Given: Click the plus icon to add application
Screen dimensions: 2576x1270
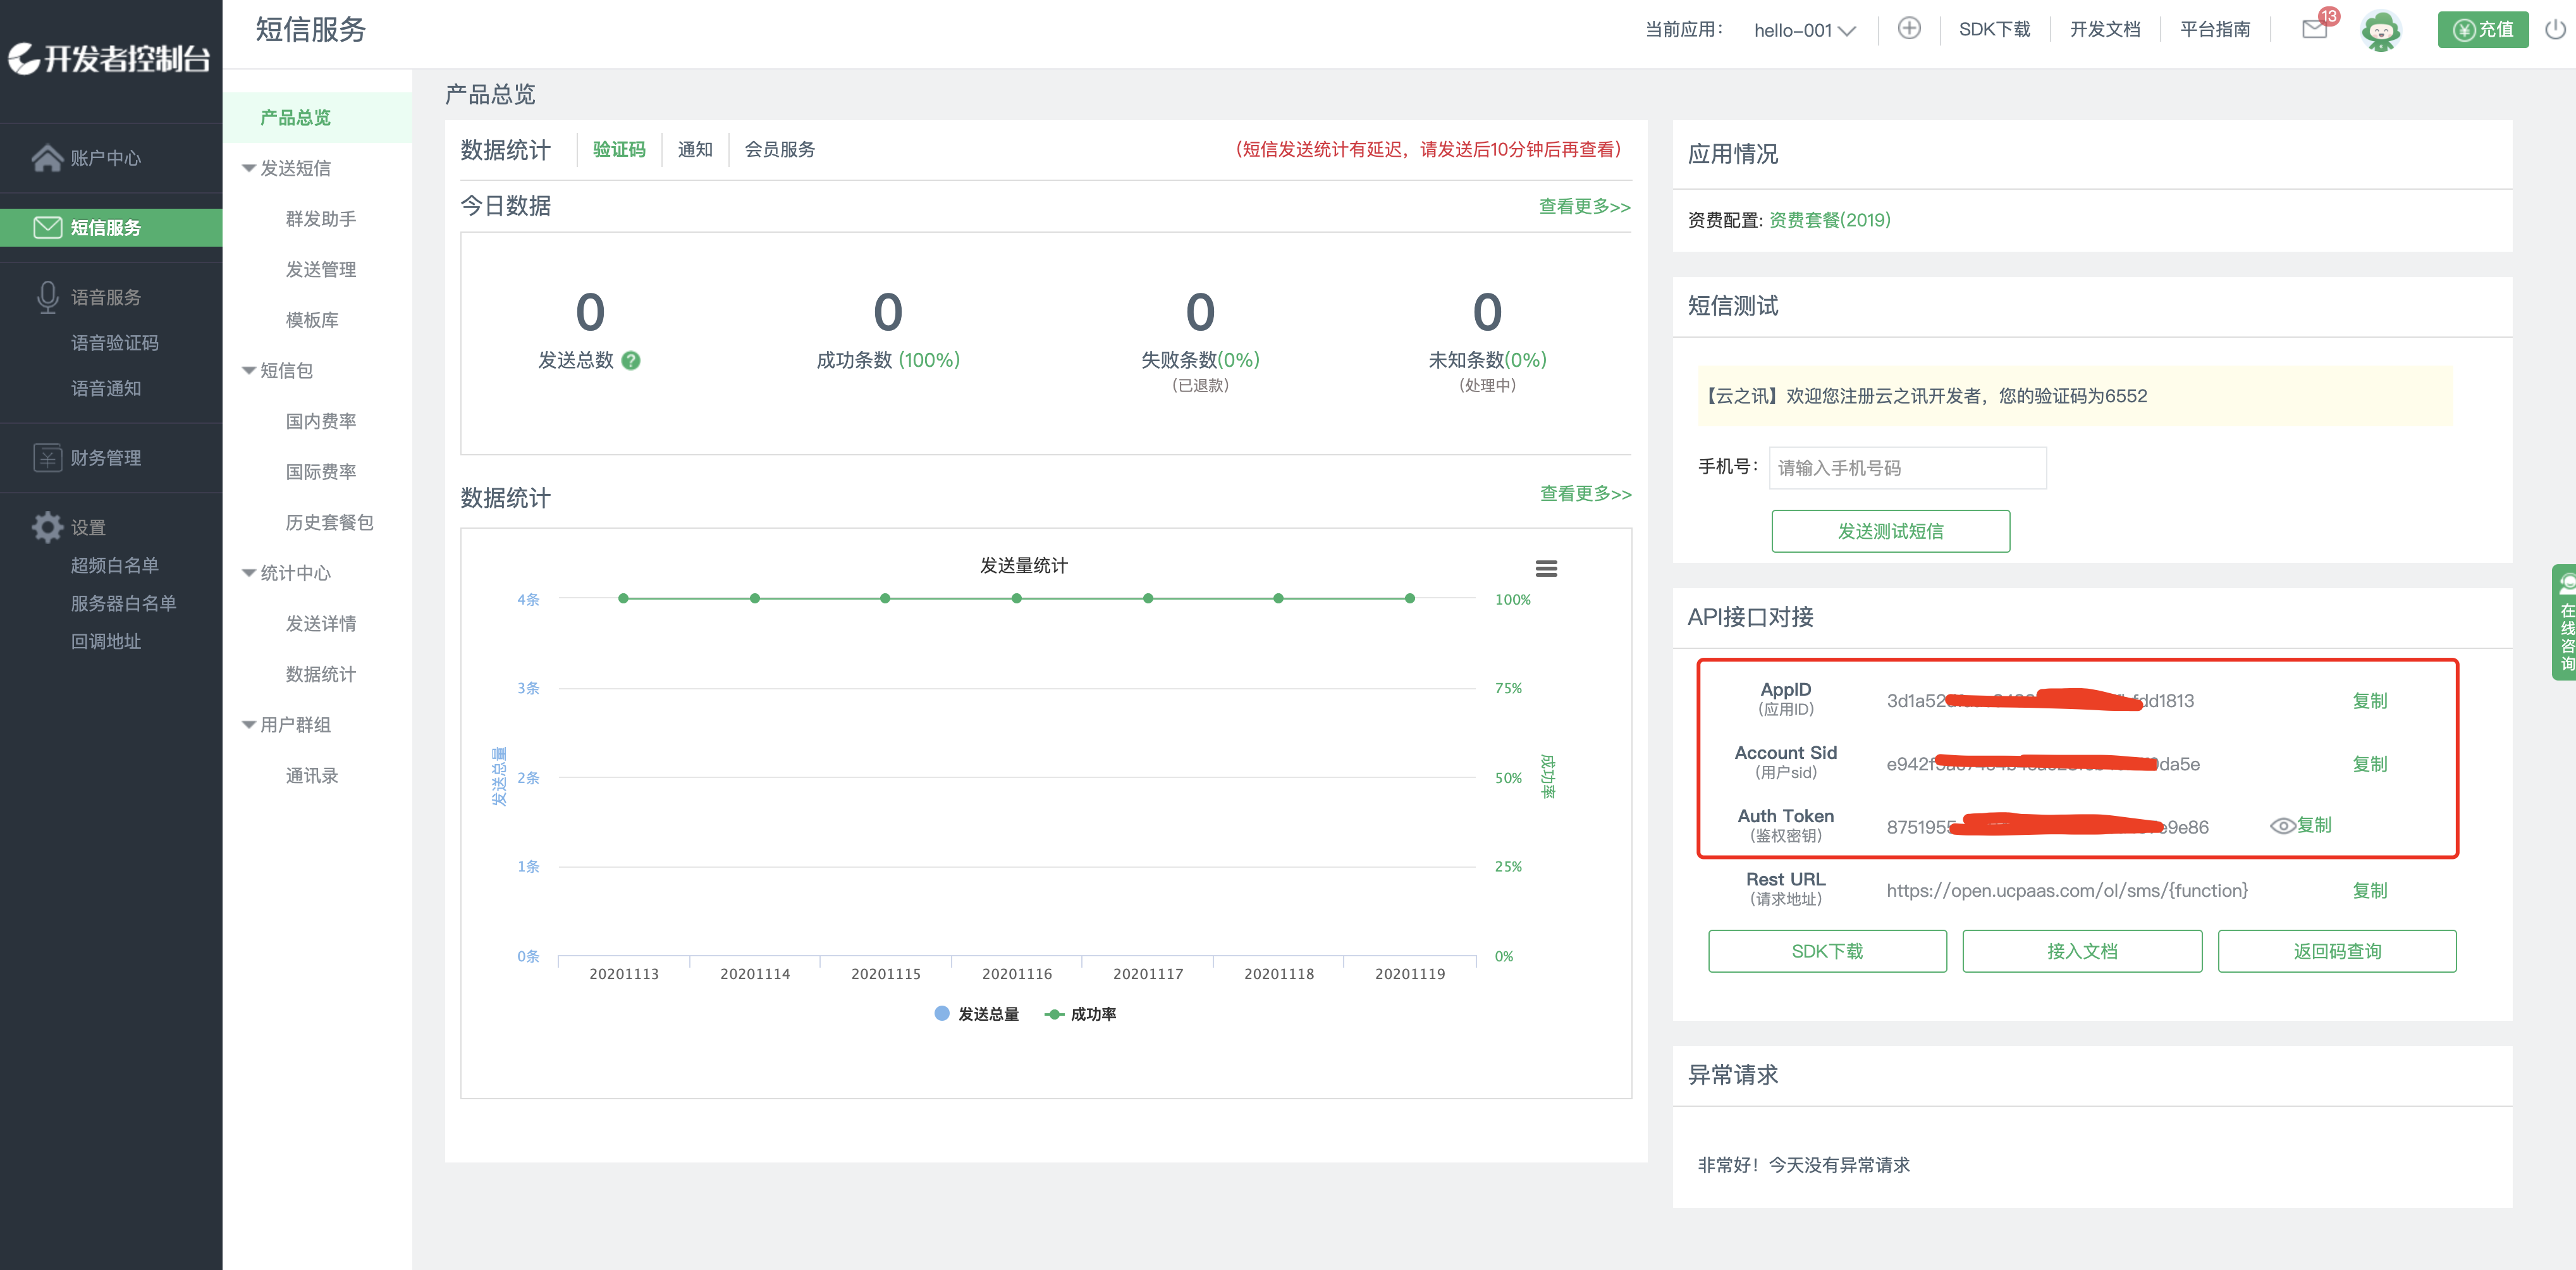Looking at the screenshot, I should pyautogui.click(x=1909, y=29).
